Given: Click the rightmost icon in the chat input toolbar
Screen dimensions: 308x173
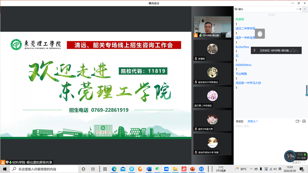Looking at the screenshot, I should pos(304,121).
